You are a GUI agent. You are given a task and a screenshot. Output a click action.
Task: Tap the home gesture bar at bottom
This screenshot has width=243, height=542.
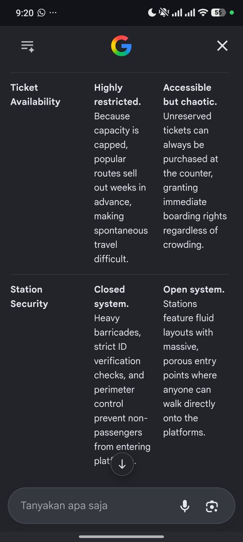click(x=121, y=536)
